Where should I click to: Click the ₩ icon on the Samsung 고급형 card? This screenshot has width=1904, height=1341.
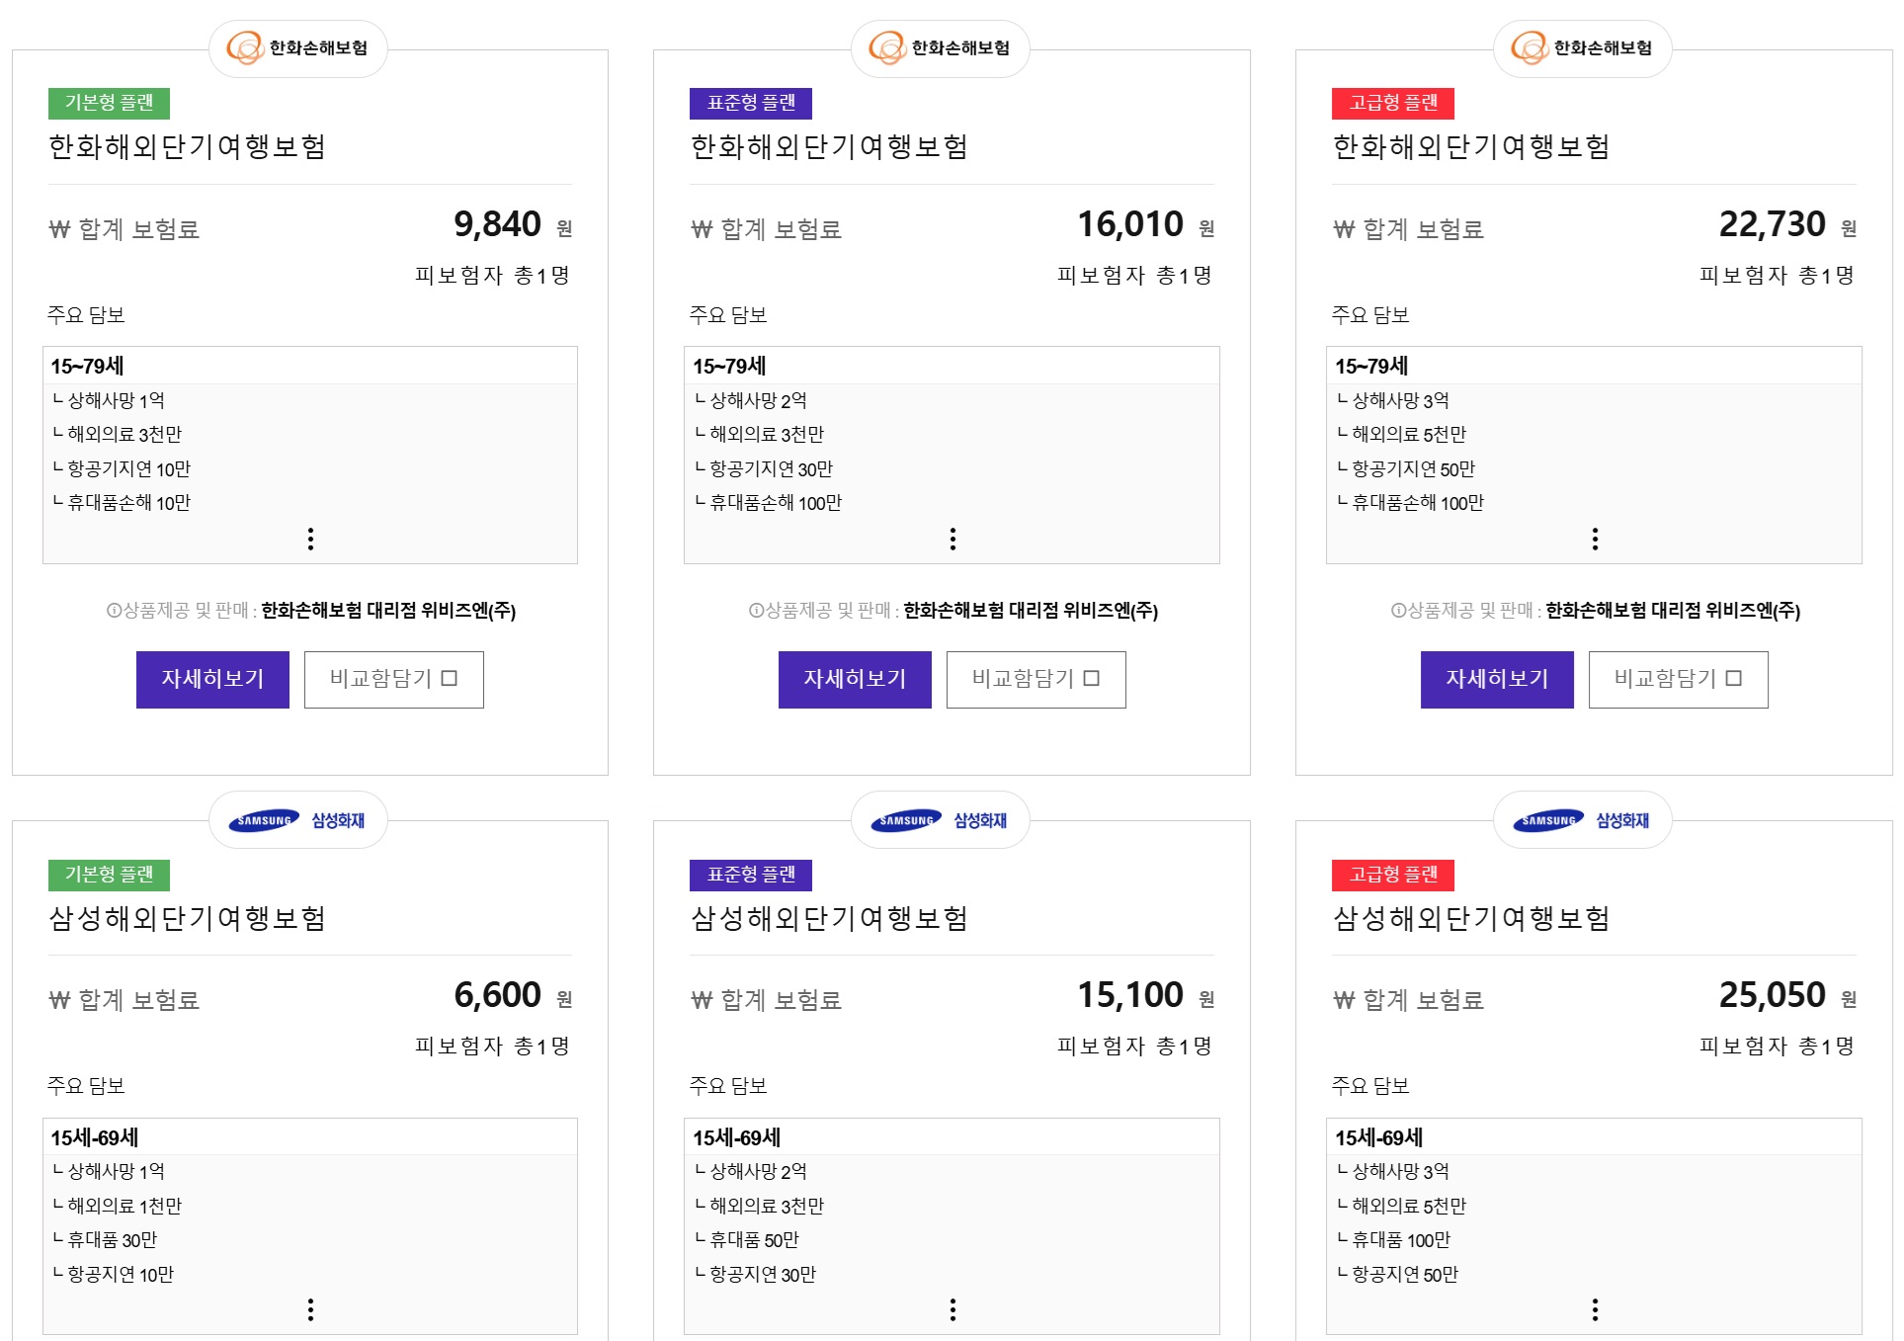[1343, 1000]
